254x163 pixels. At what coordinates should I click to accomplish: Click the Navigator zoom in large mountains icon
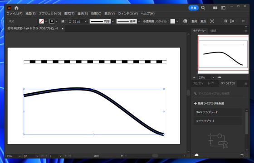220,77
